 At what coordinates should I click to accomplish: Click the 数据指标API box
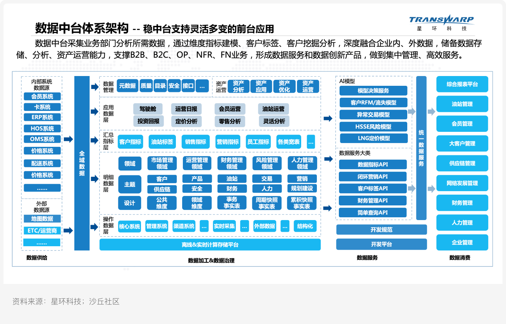(373, 164)
